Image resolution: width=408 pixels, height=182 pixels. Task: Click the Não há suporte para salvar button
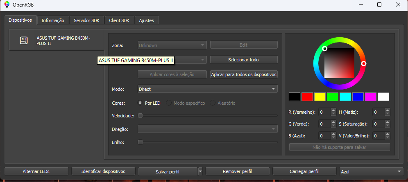coord(340,147)
